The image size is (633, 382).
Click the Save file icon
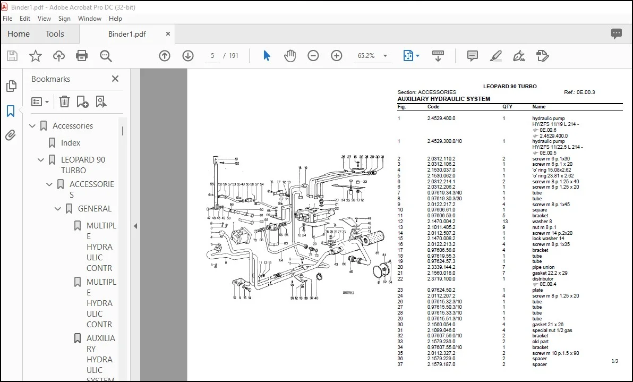(12, 56)
